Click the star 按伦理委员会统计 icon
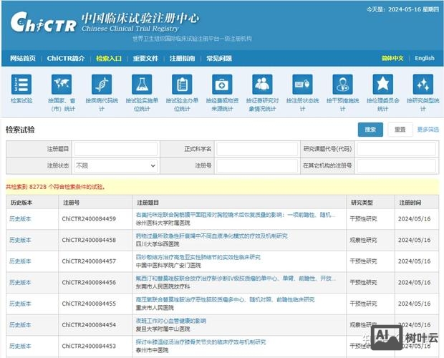This screenshot has width=444, height=358. [x=383, y=84]
